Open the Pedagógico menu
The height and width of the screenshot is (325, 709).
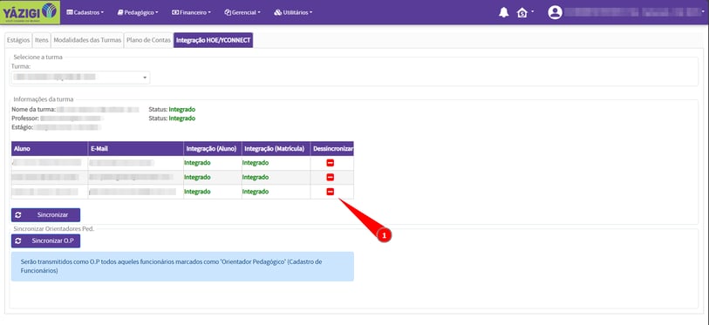click(x=138, y=13)
